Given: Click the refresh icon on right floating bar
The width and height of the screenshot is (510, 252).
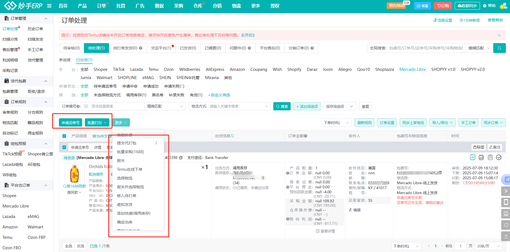Looking at the screenshot, I should click(x=506, y=225).
